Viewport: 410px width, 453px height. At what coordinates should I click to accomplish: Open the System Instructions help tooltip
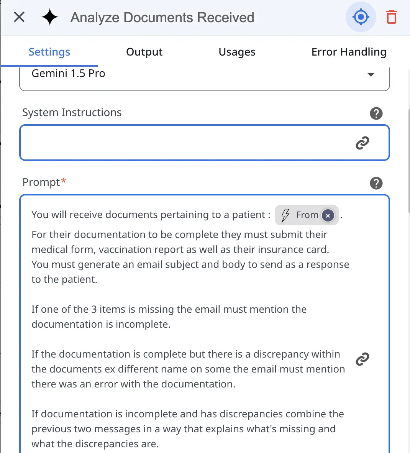tap(376, 113)
